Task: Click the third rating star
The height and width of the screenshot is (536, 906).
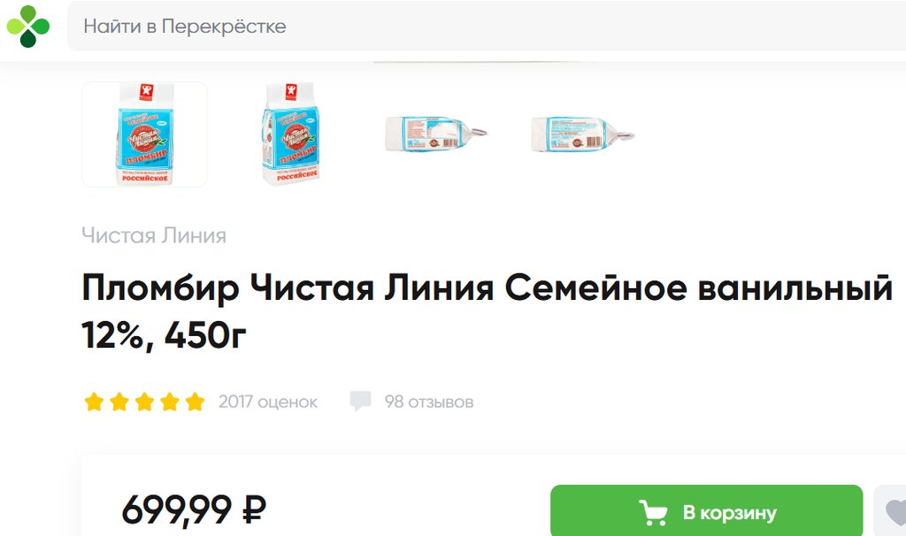Action: click(x=144, y=402)
